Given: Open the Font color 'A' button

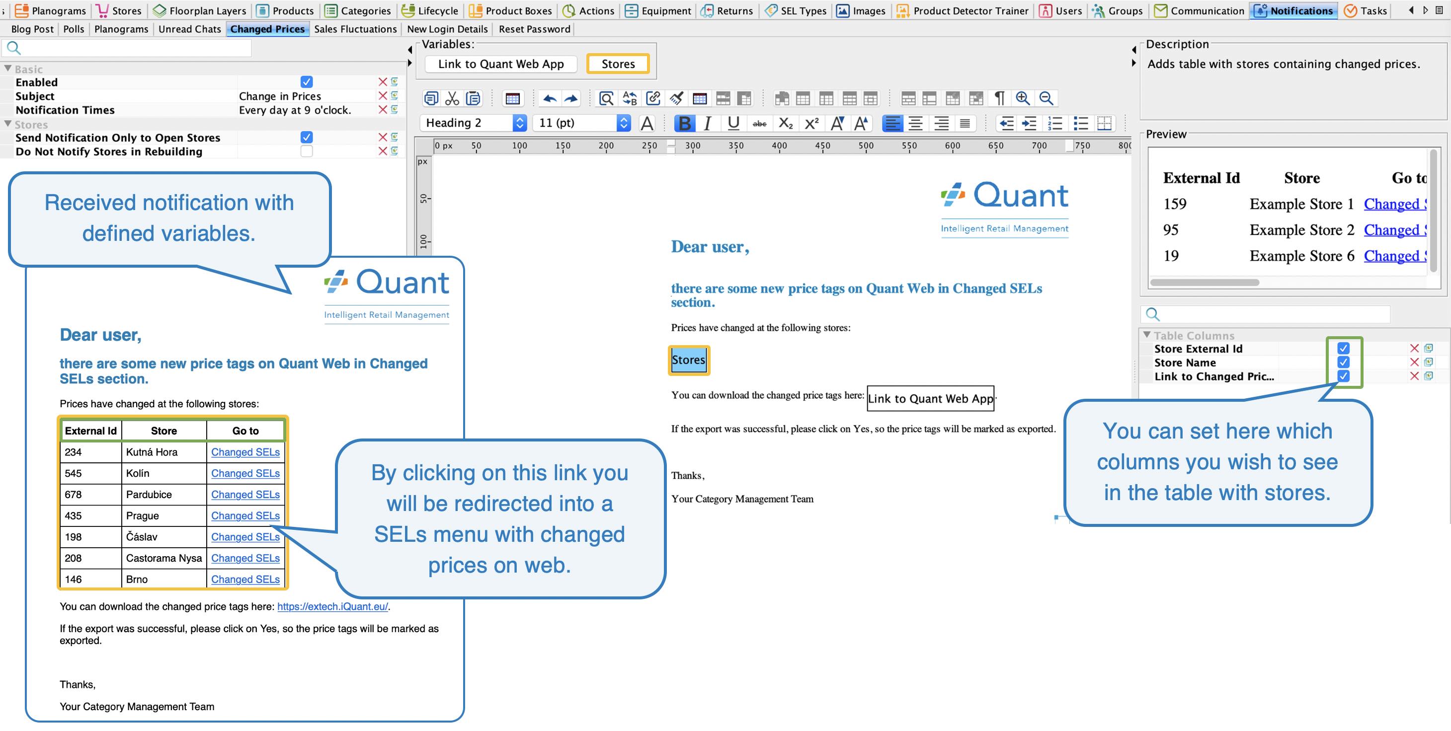Looking at the screenshot, I should [648, 123].
